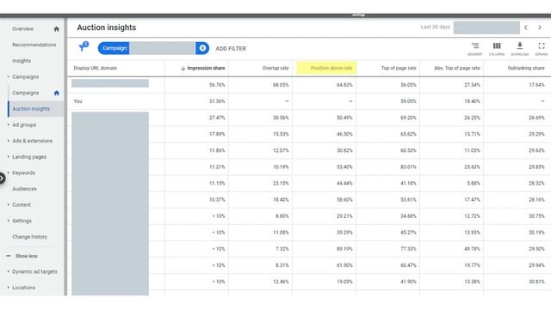Click the 17.64% outranking share value

(x=536, y=85)
